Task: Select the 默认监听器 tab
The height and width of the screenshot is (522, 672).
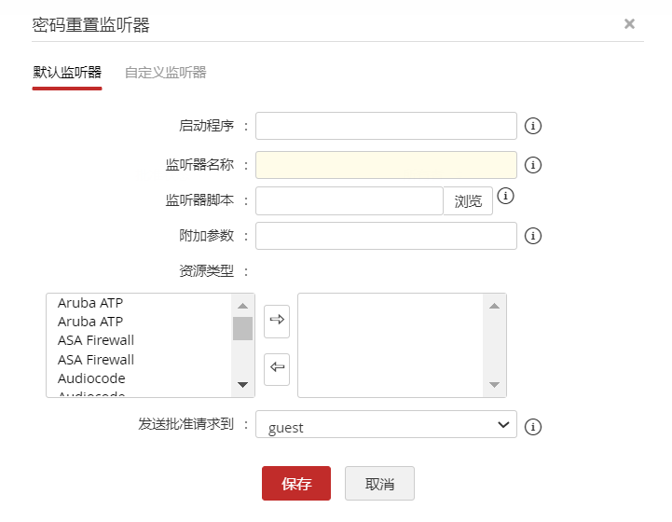Action: [x=67, y=72]
